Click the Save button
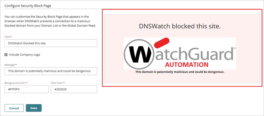Viewport: 264px width, 116px height. coord(34,108)
